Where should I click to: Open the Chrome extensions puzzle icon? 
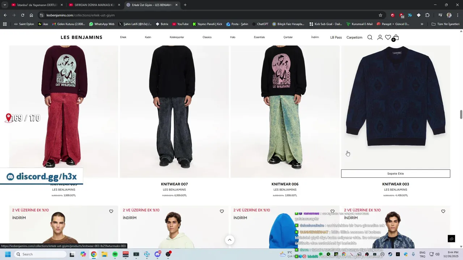click(x=427, y=15)
